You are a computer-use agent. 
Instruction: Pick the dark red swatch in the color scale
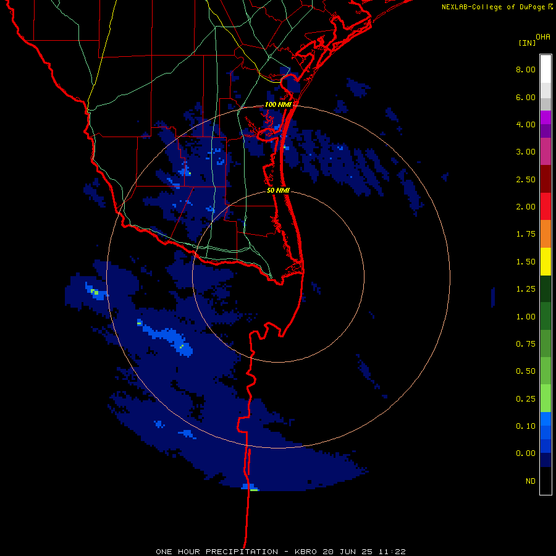coord(545,179)
